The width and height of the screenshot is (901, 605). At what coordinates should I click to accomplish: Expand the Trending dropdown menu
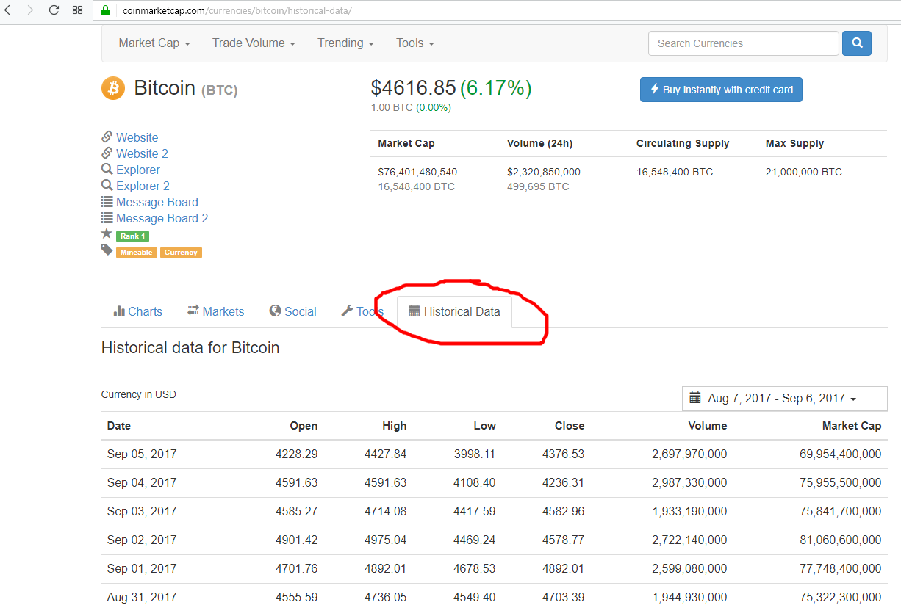click(345, 43)
